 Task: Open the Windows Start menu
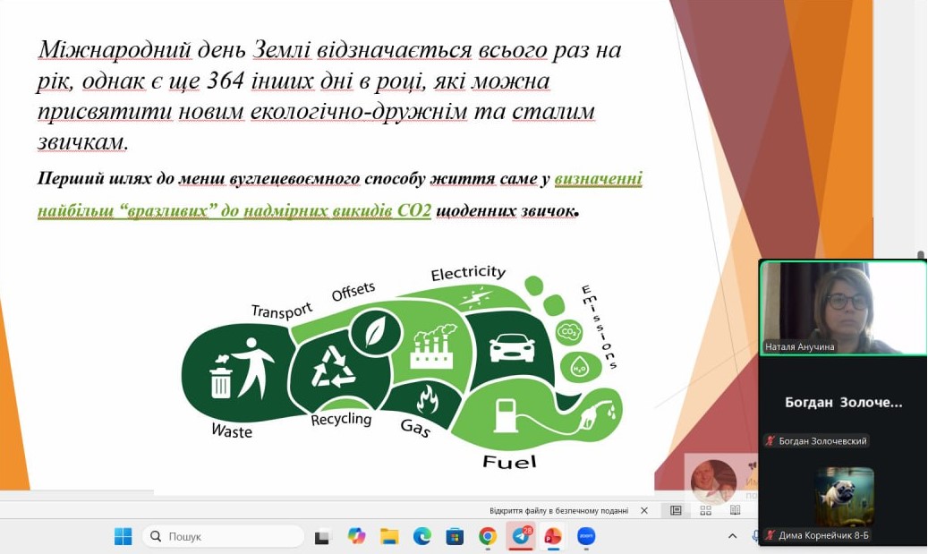coord(123,536)
